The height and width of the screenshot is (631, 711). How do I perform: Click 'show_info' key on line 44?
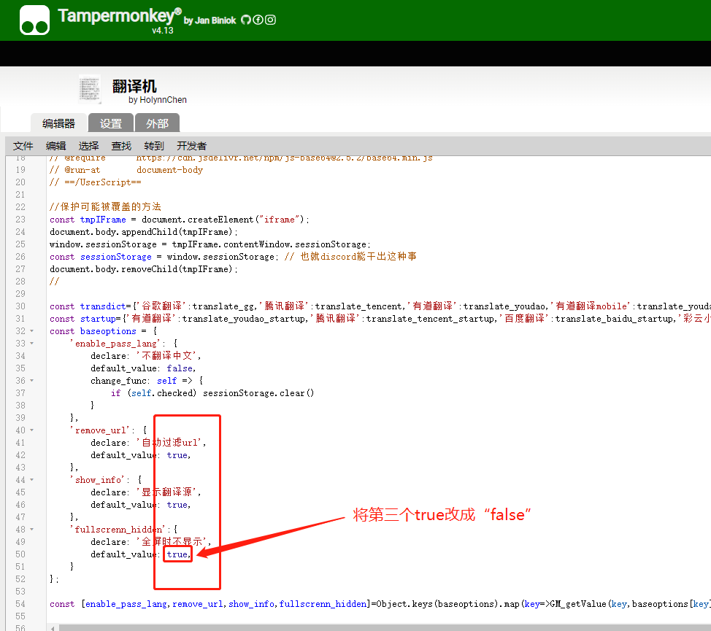[98, 480]
